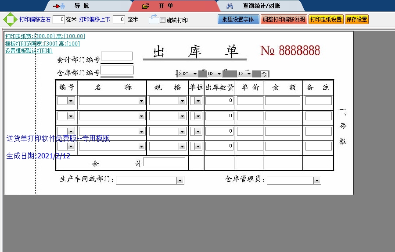Click the red arrow icon on the 导航 tab
395x252 pixels.
coord(56,6)
